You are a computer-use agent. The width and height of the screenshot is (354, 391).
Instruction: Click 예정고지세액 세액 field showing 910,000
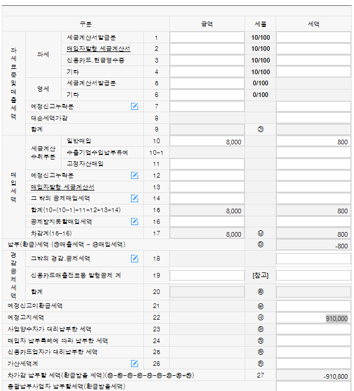click(313, 318)
